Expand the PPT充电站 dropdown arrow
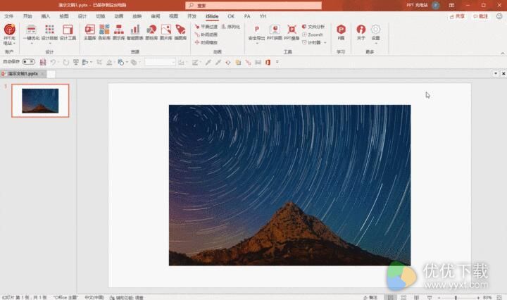The width and height of the screenshot is (507, 300). [x=14, y=44]
